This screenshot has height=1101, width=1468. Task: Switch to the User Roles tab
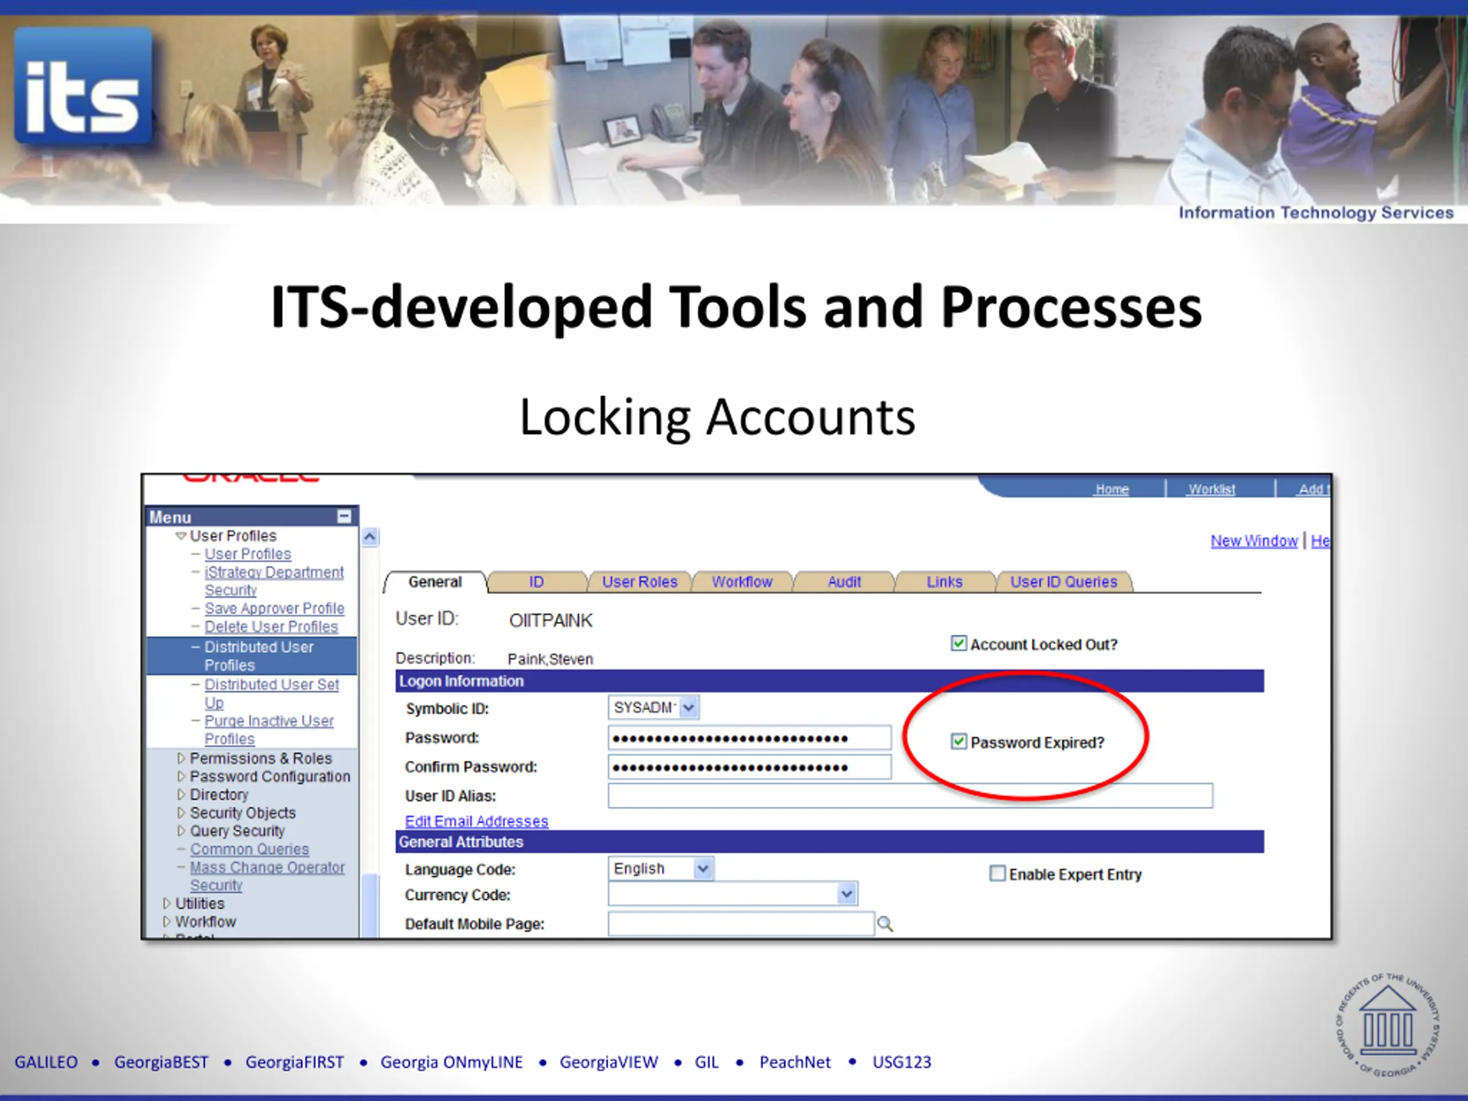pyautogui.click(x=639, y=582)
